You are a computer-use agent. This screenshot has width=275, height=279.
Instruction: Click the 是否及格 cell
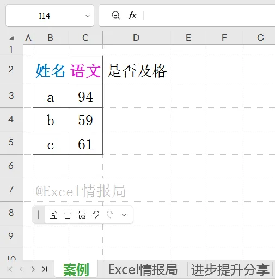click(136, 70)
